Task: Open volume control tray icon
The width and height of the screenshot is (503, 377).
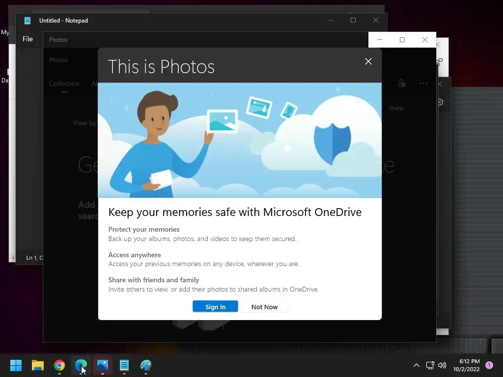Action: point(442,365)
